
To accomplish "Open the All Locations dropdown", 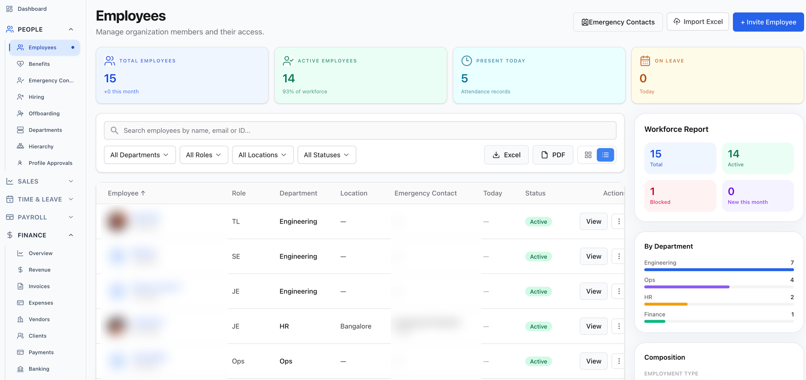I will pos(263,155).
